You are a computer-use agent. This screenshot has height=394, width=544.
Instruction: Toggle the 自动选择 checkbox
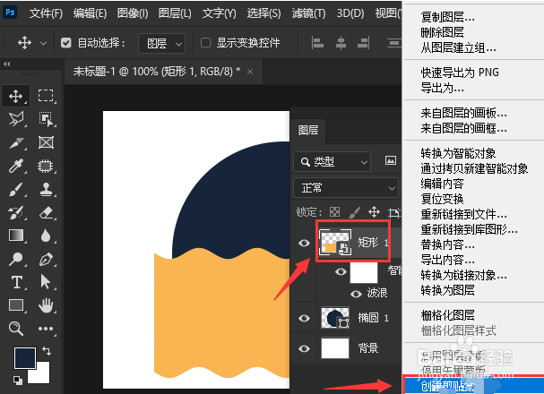pos(66,43)
